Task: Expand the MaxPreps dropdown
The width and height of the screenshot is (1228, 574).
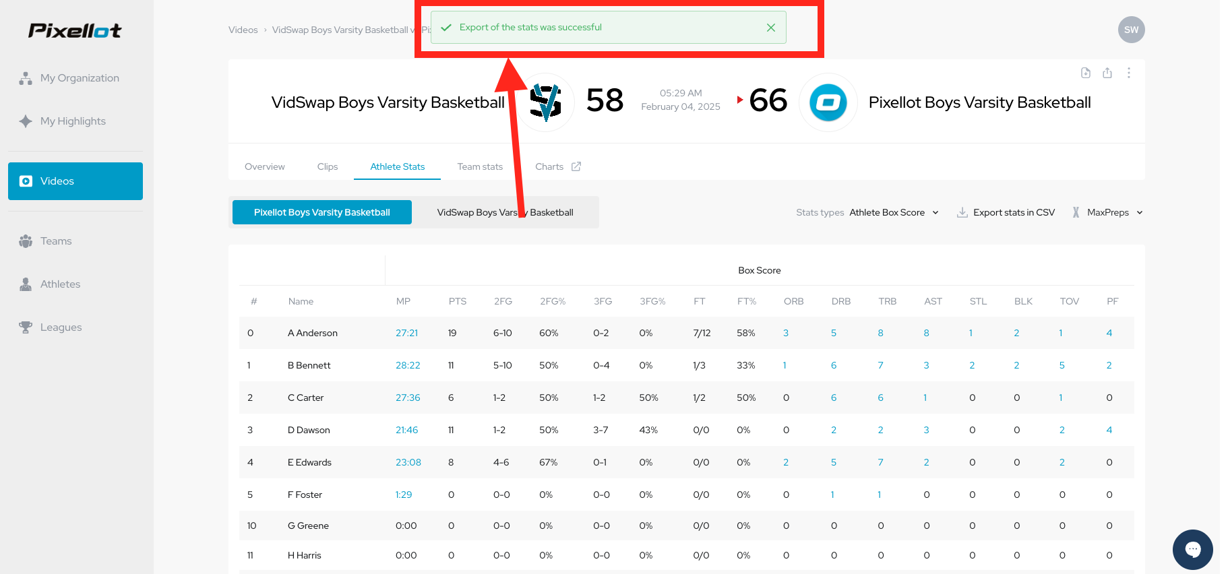Action: [x=1108, y=212]
